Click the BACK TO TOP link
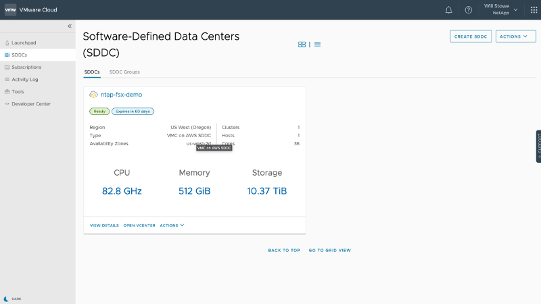The image size is (541, 304). pos(284,250)
